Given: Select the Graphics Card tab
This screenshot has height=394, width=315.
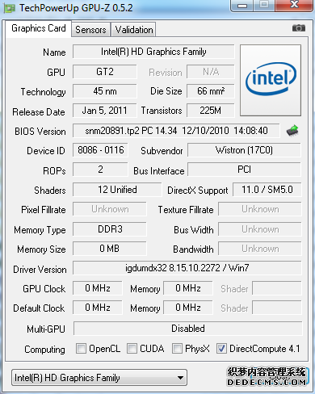Looking at the screenshot, I should click(39, 28).
